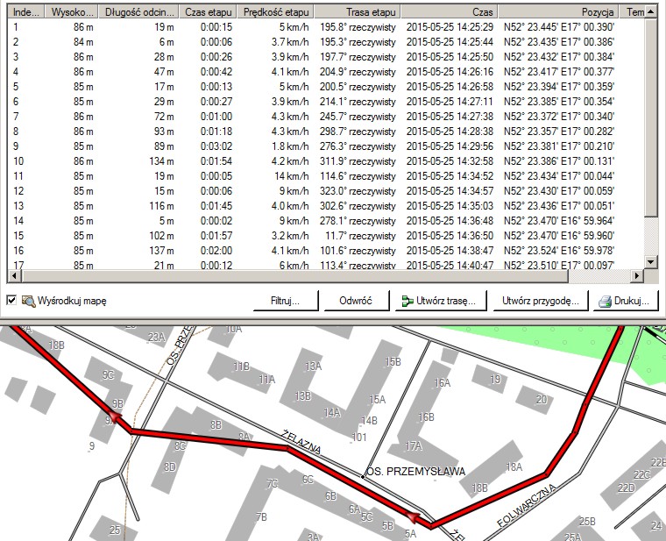Click the Czas etapu column header
Viewport: 666px width, 541px height.
(206, 13)
